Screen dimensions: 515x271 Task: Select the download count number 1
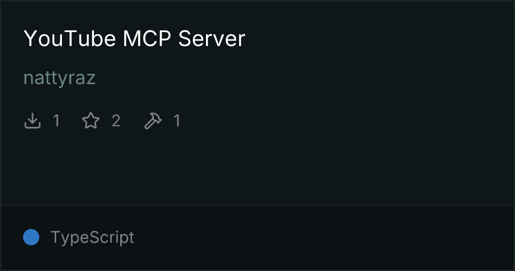[x=56, y=121]
